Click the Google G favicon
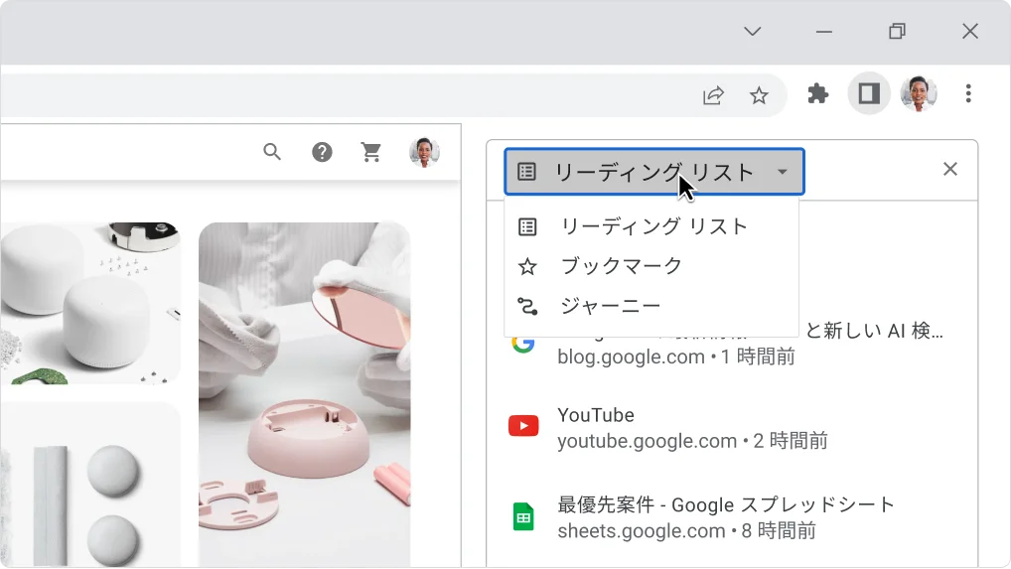Viewport: 1011px width, 569px height. pos(523,345)
